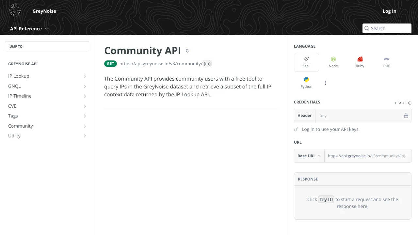
Task: Select the Node language icon
Action: (333, 59)
